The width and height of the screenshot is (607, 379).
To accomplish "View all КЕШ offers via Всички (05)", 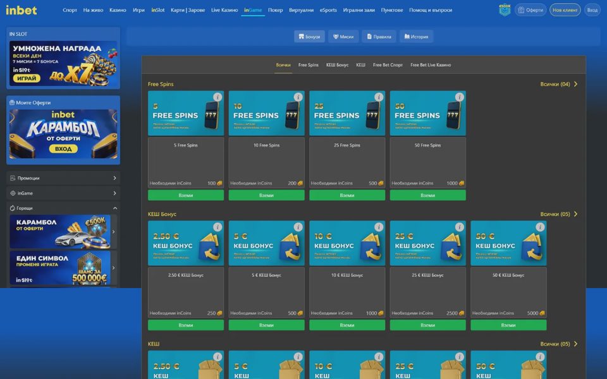I will point(558,344).
